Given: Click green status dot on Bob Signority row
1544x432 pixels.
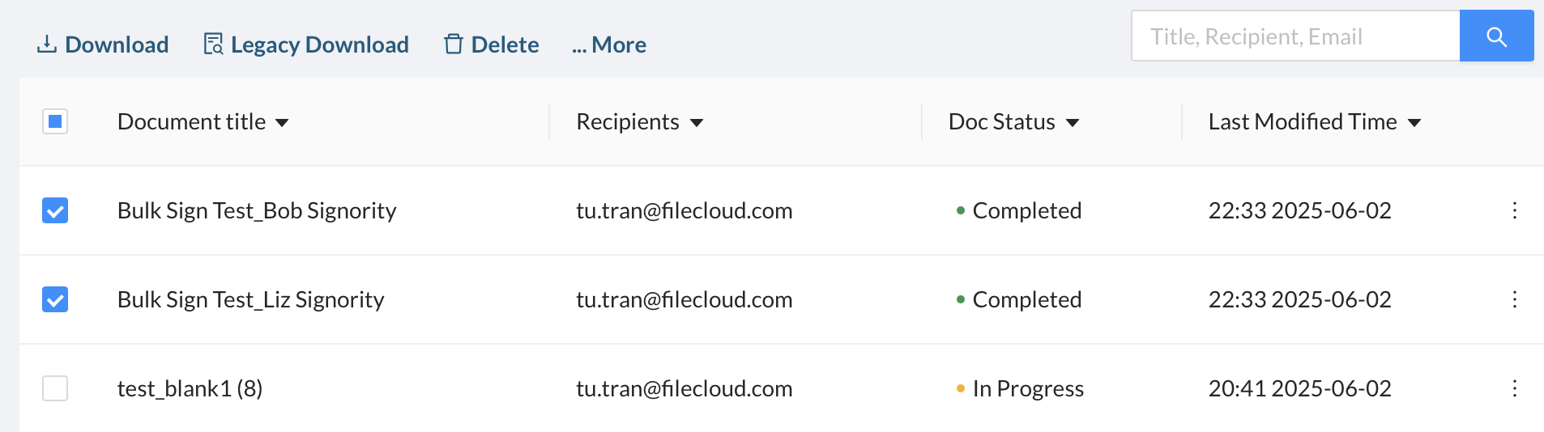Looking at the screenshot, I should [x=961, y=210].
